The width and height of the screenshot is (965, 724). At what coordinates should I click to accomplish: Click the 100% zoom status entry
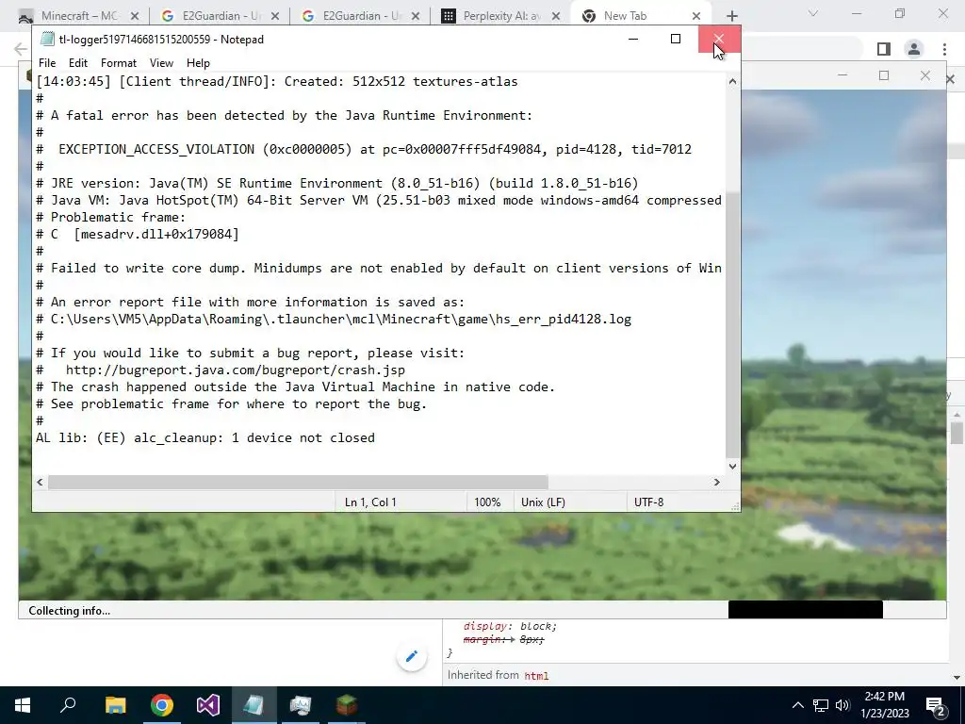click(487, 502)
